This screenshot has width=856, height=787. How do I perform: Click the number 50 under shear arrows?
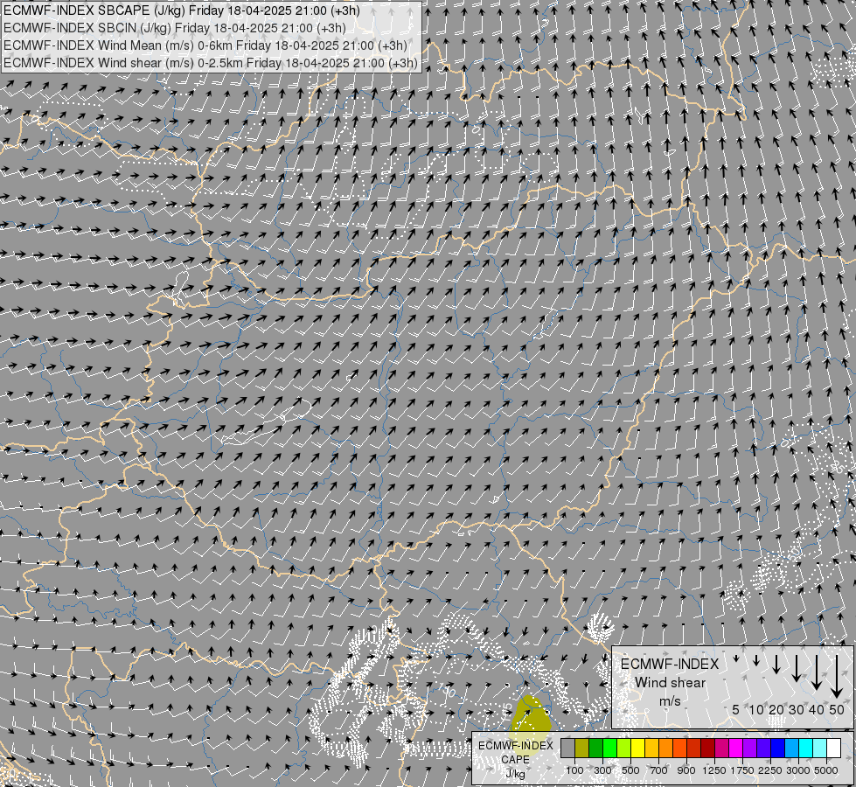837,709
